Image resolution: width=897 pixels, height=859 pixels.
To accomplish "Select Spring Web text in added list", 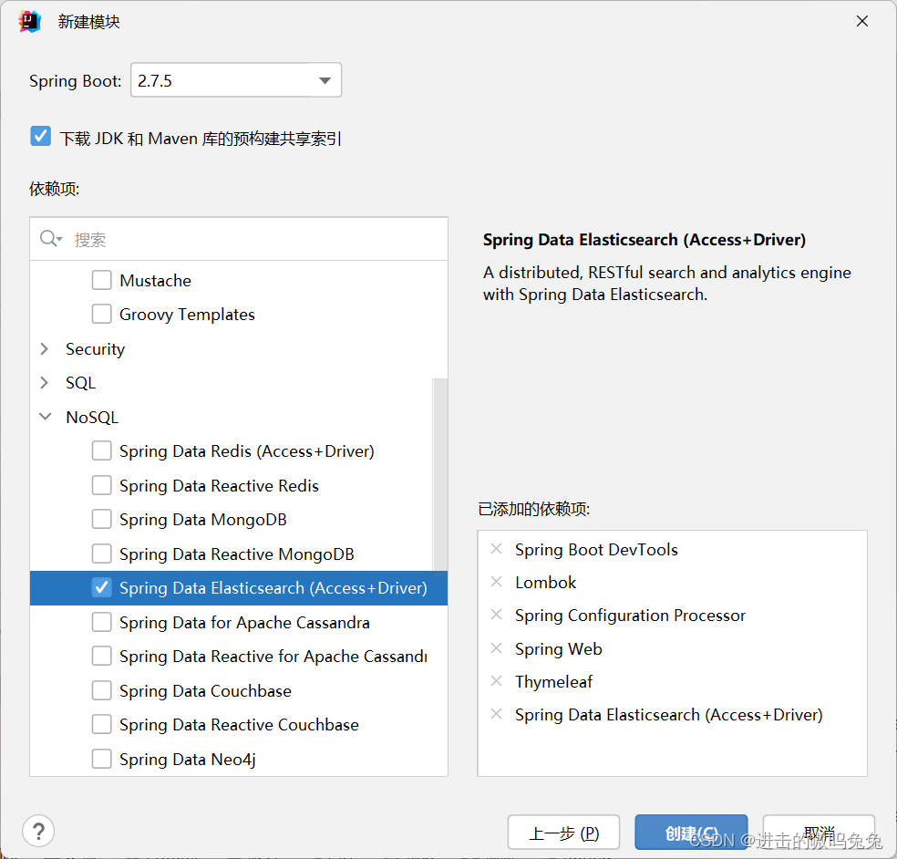I will [x=558, y=648].
